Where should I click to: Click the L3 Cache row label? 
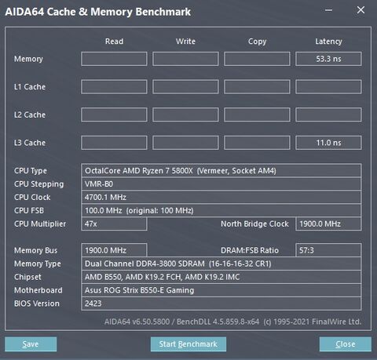[30, 143]
